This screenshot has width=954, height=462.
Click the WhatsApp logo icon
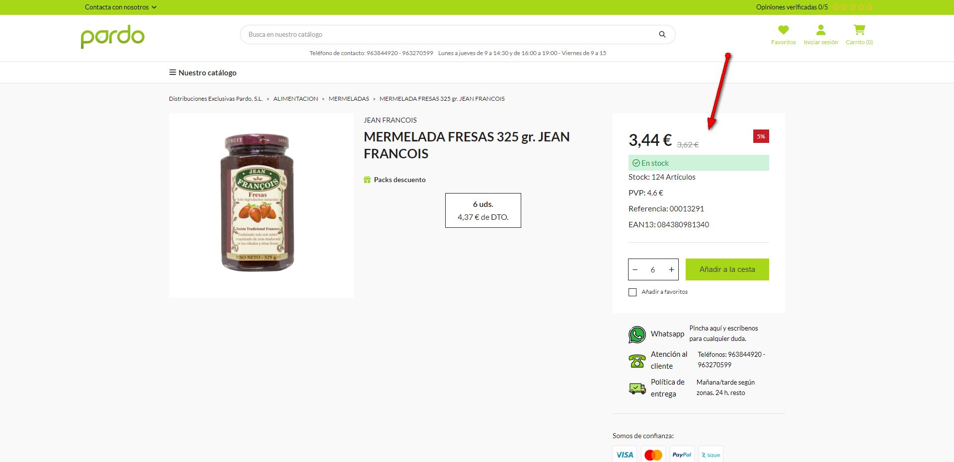pyautogui.click(x=637, y=334)
